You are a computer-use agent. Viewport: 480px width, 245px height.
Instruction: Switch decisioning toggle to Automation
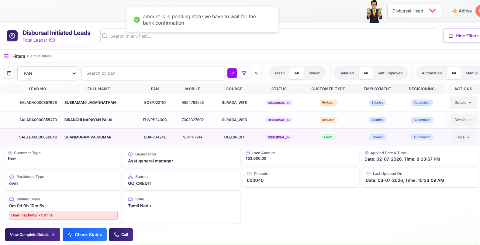(x=432, y=73)
